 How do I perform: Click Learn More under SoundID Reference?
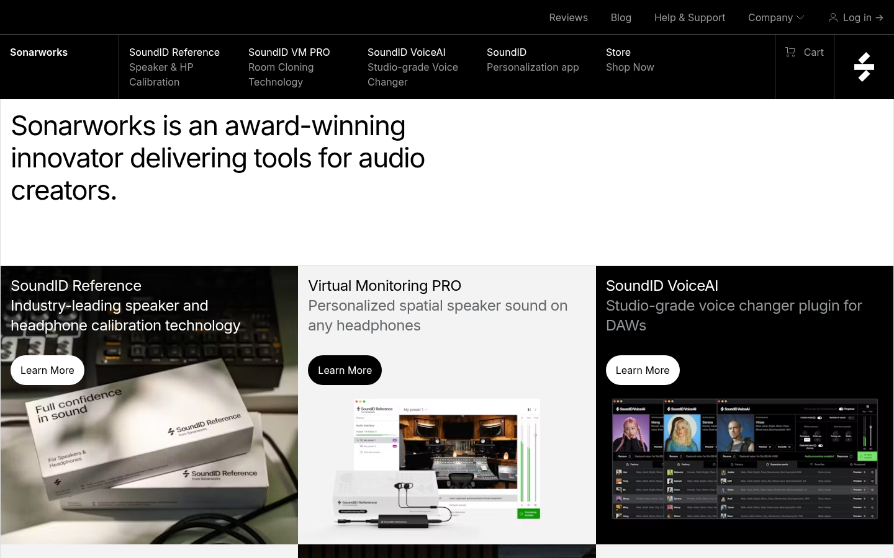(47, 370)
